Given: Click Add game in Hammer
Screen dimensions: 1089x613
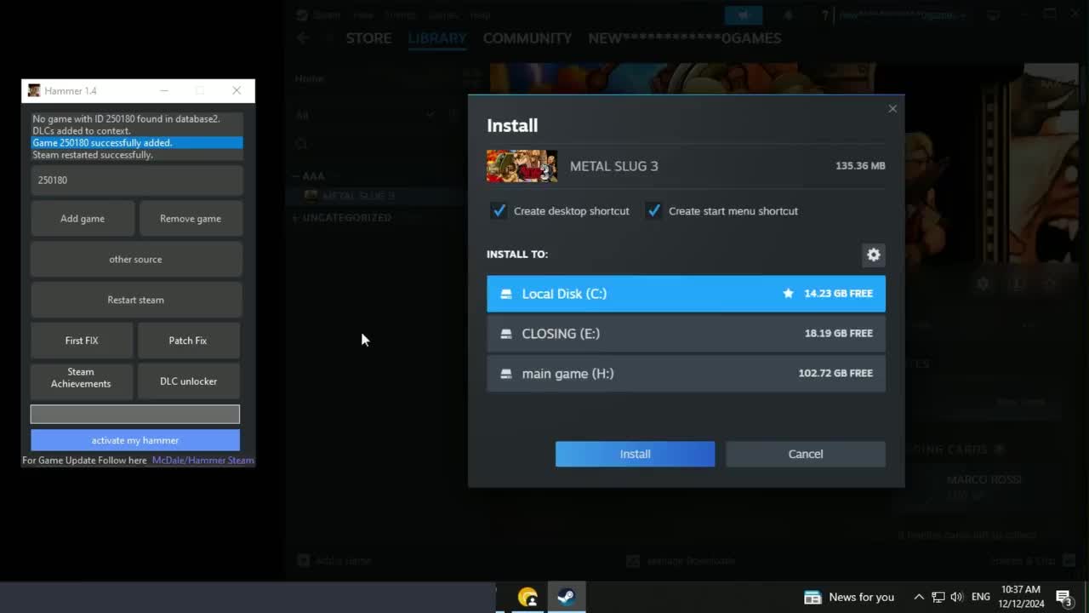Looking at the screenshot, I should click(x=83, y=219).
